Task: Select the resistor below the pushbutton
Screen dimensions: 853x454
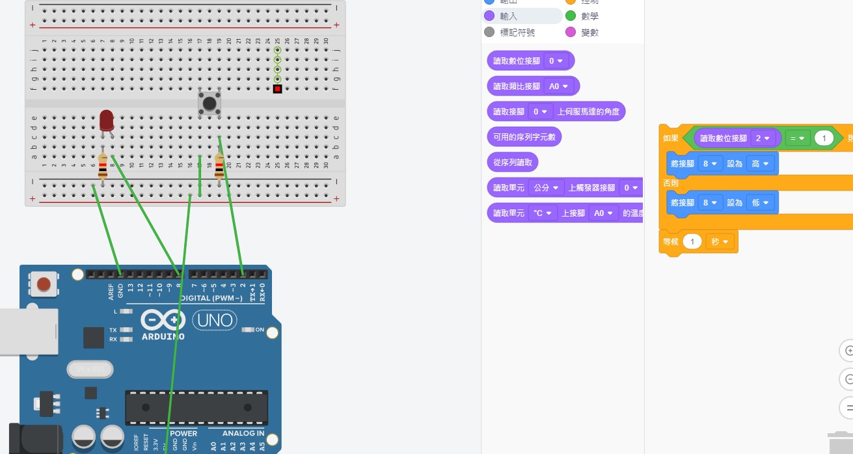Action: pyautogui.click(x=219, y=167)
